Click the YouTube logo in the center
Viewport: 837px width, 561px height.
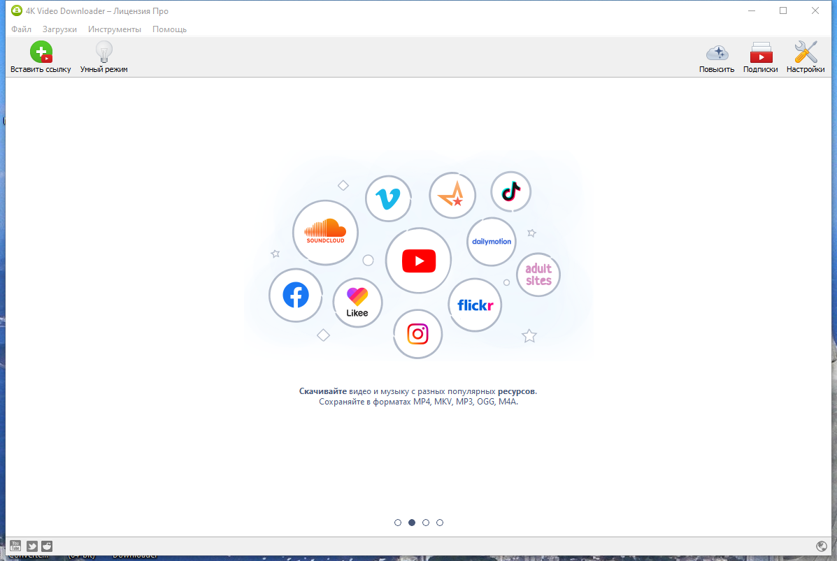pyautogui.click(x=418, y=261)
